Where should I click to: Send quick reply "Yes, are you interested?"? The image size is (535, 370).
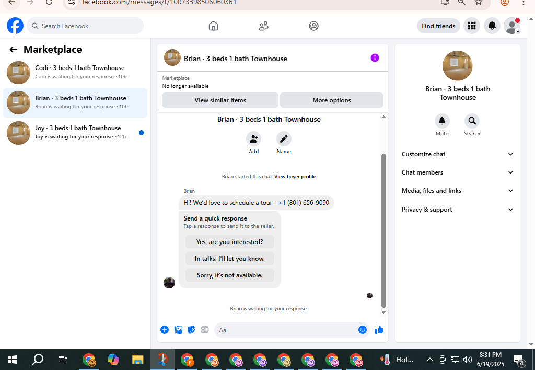(x=230, y=241)
